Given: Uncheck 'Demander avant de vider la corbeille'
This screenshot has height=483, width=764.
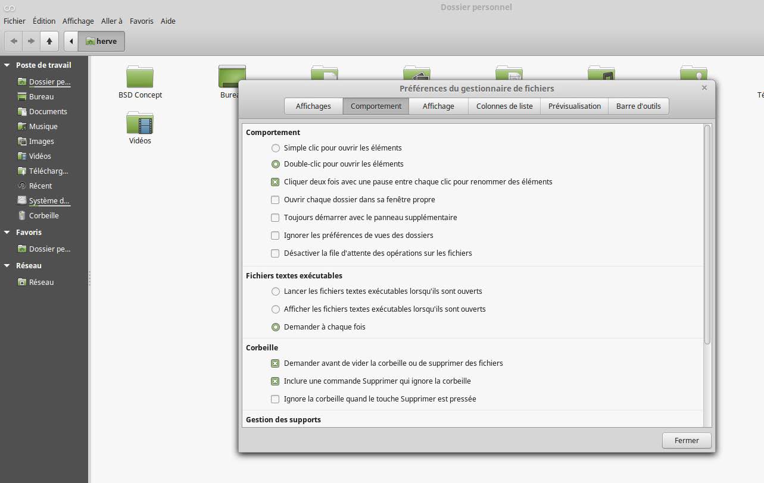Looking at the screenshot, I should point(275,363).
